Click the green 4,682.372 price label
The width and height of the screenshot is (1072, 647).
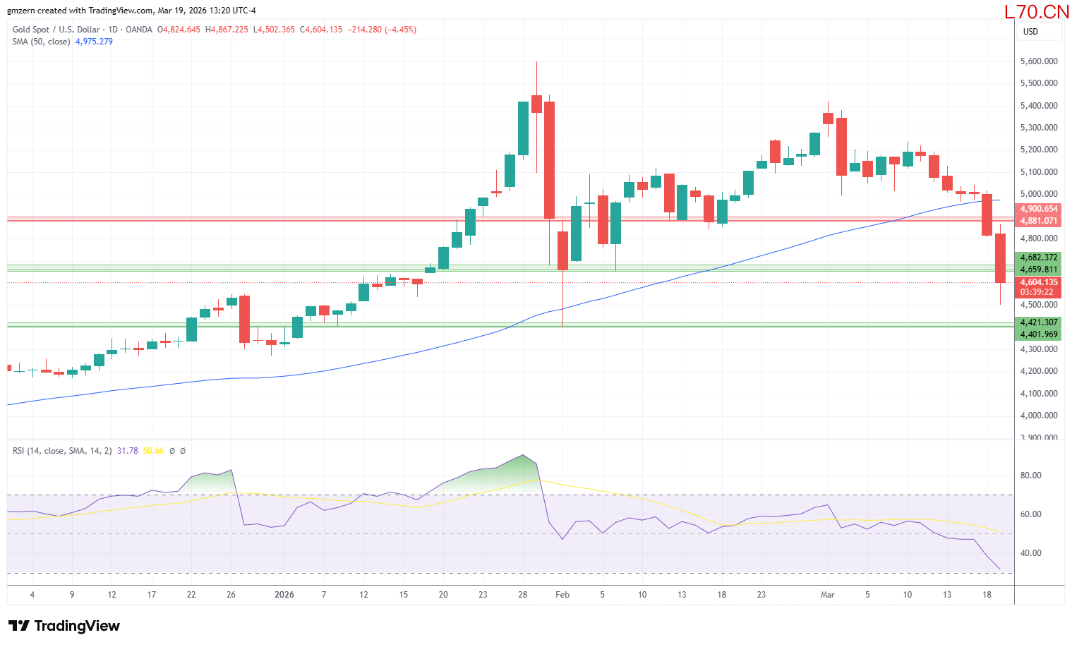click(1038, 258)
